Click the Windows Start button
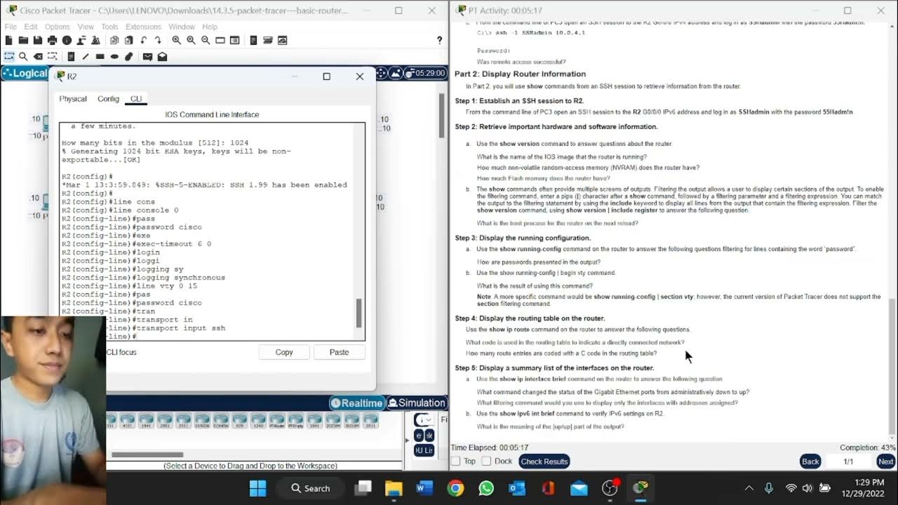Screen dimensions: 898x505 coord(258,488)
